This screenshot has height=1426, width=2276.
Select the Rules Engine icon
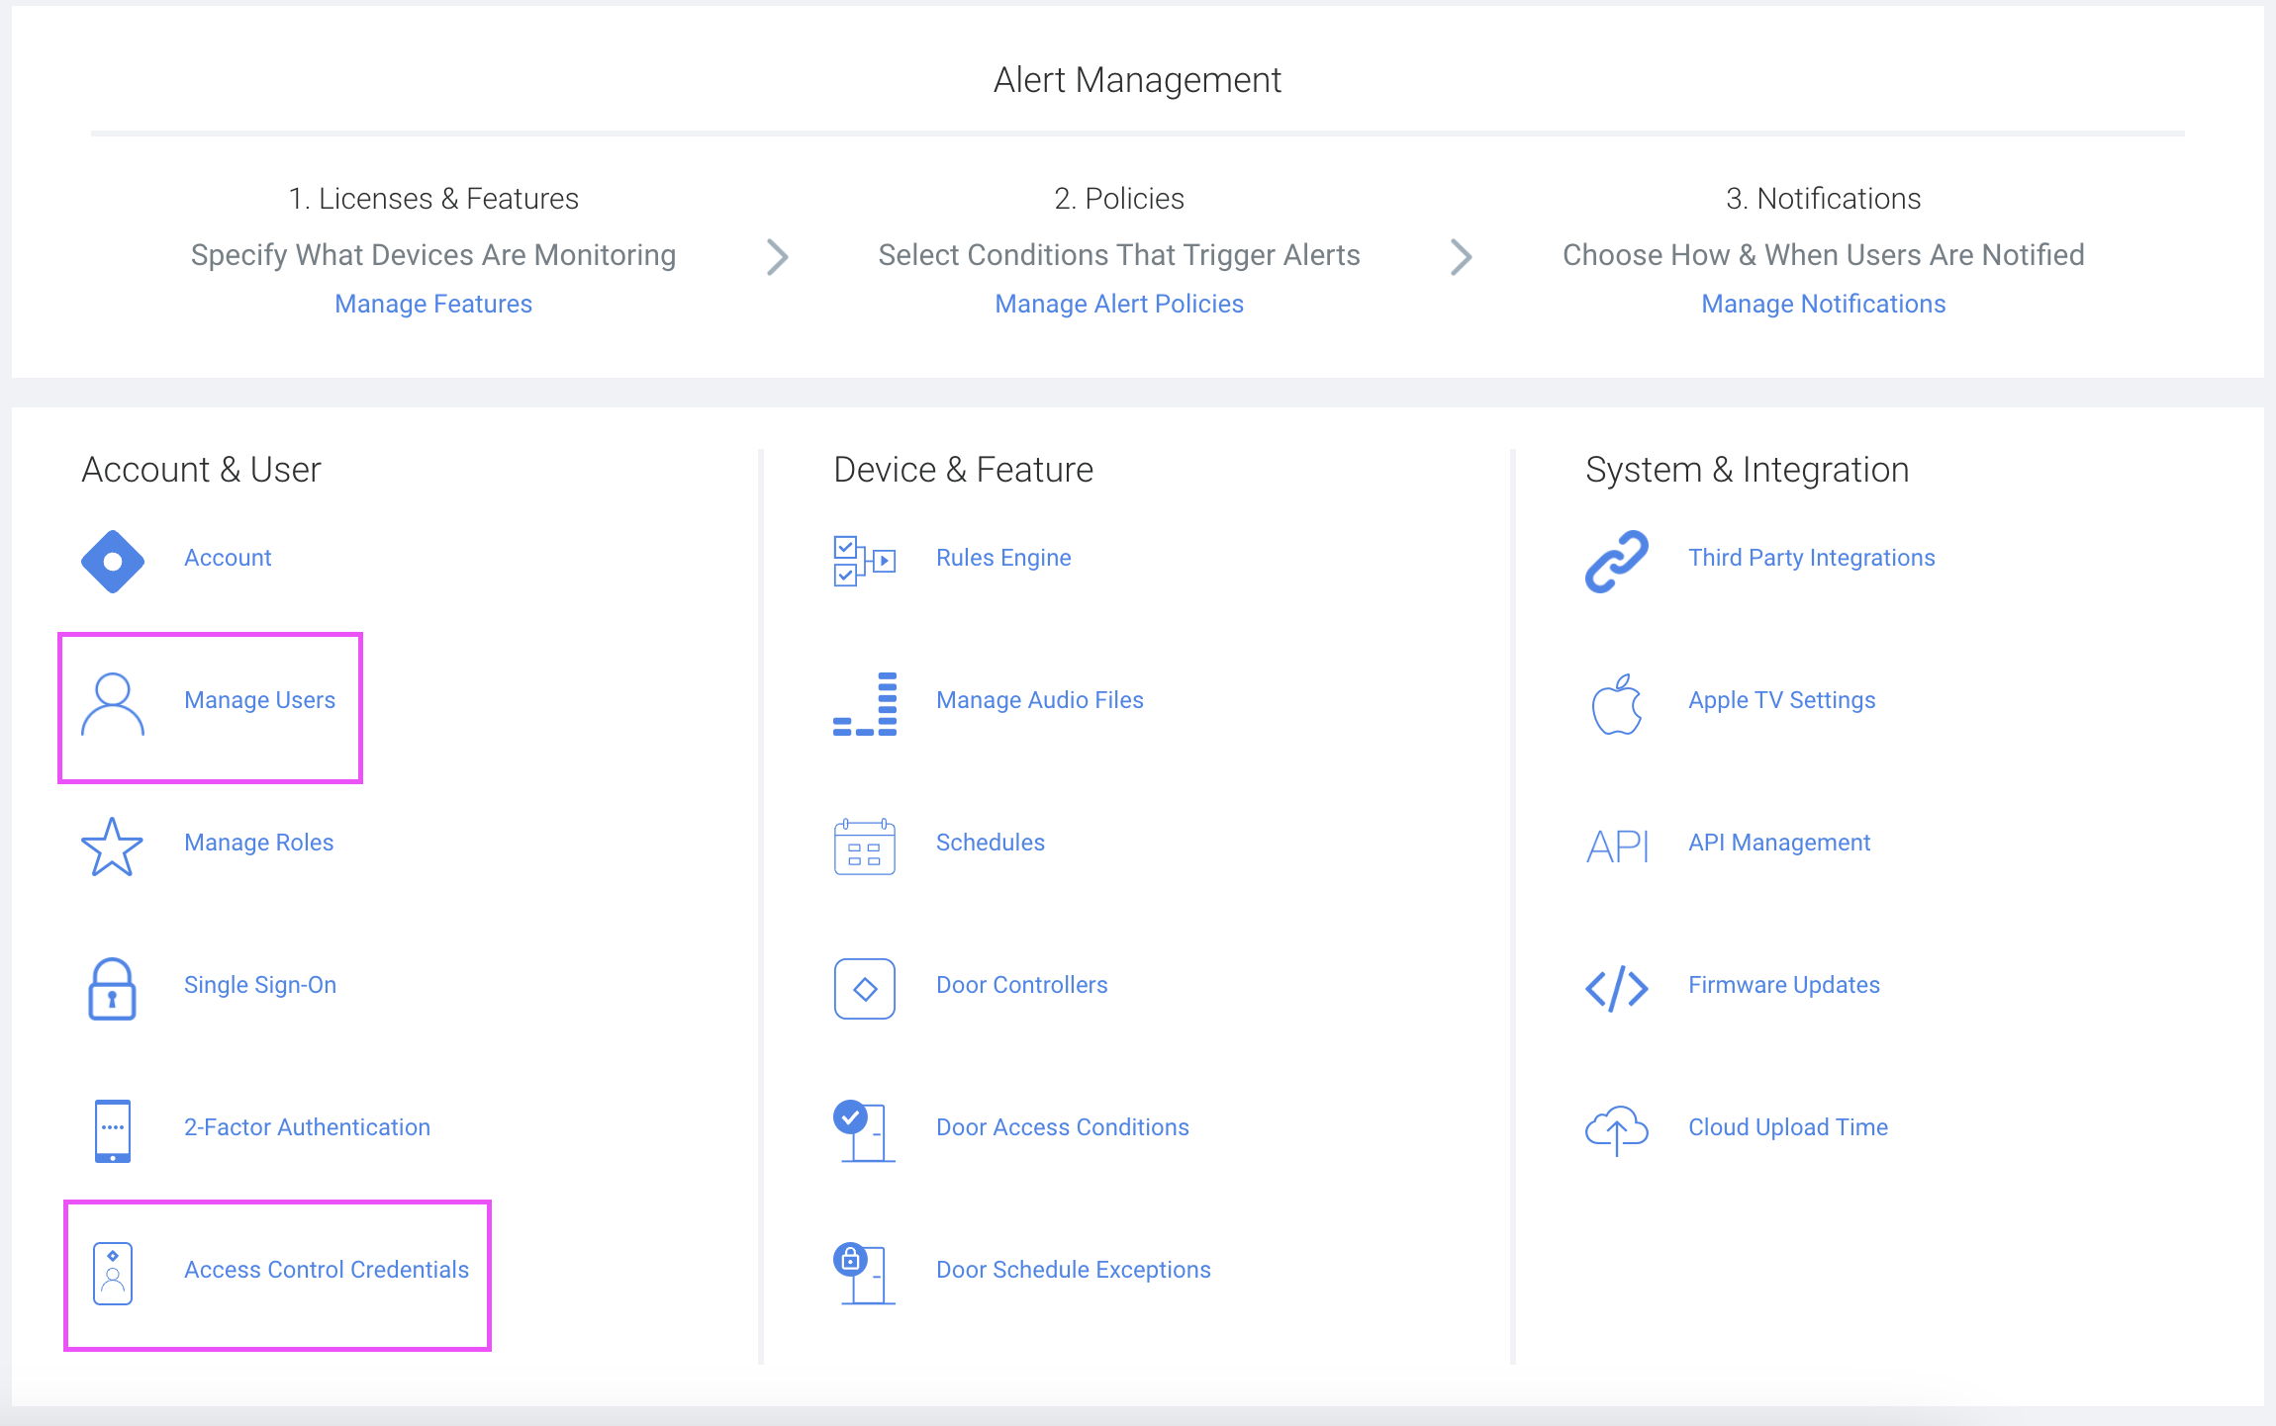click(x=864, y=561)
